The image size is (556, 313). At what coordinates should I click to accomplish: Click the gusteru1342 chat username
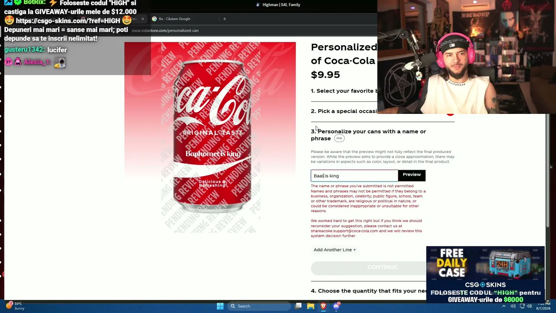tap(24, 50)
